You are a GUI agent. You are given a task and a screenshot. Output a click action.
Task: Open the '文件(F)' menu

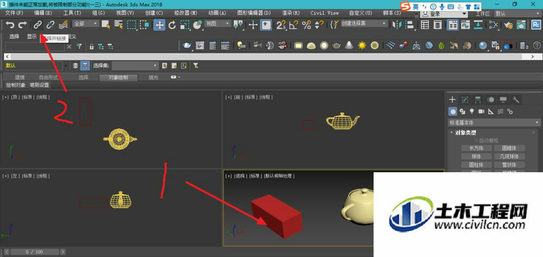[x=14, y=13]
